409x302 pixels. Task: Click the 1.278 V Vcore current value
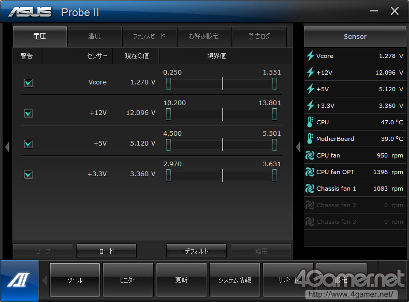(x=143, y=82)
